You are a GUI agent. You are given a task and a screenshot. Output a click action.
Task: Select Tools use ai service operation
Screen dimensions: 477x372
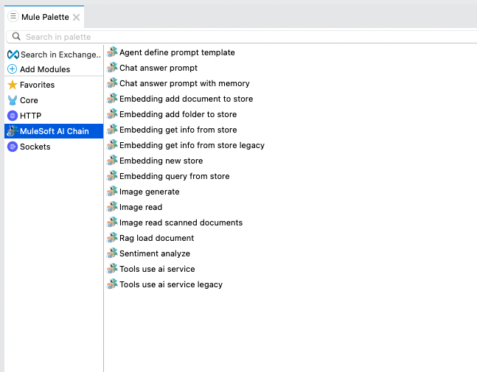[157, 269]
